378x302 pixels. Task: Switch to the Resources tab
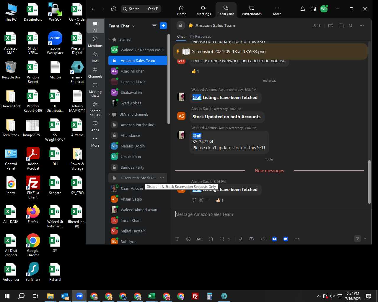point(201,37)
